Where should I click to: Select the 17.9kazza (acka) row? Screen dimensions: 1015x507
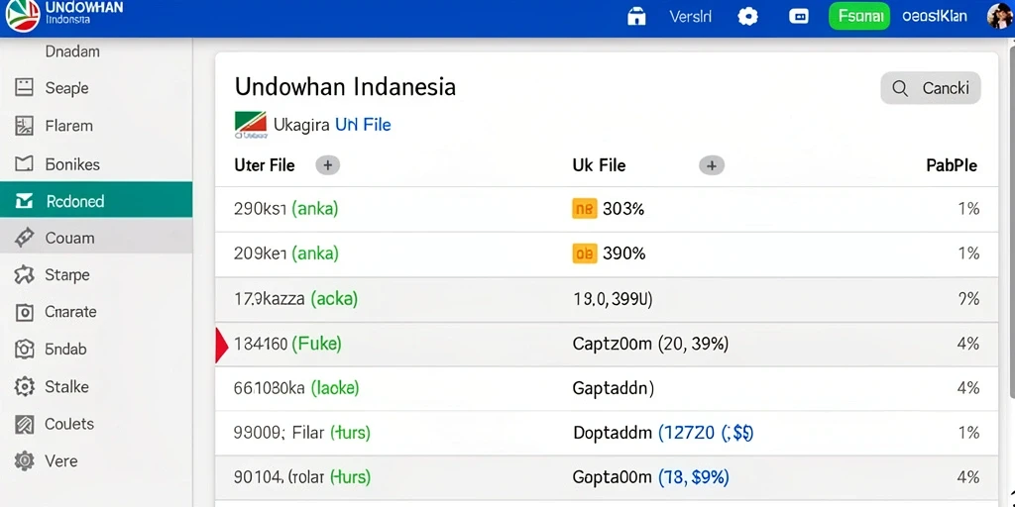pos(607,299)
